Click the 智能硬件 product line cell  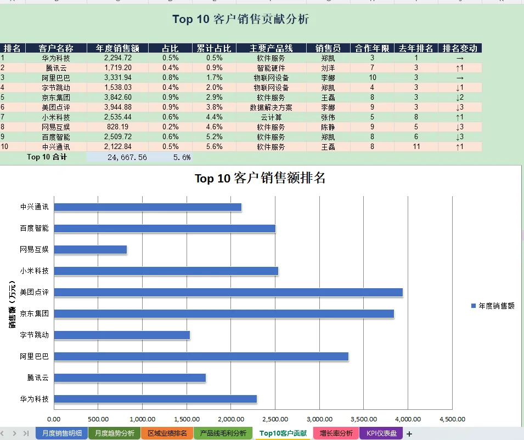click(x=272, y=68)
